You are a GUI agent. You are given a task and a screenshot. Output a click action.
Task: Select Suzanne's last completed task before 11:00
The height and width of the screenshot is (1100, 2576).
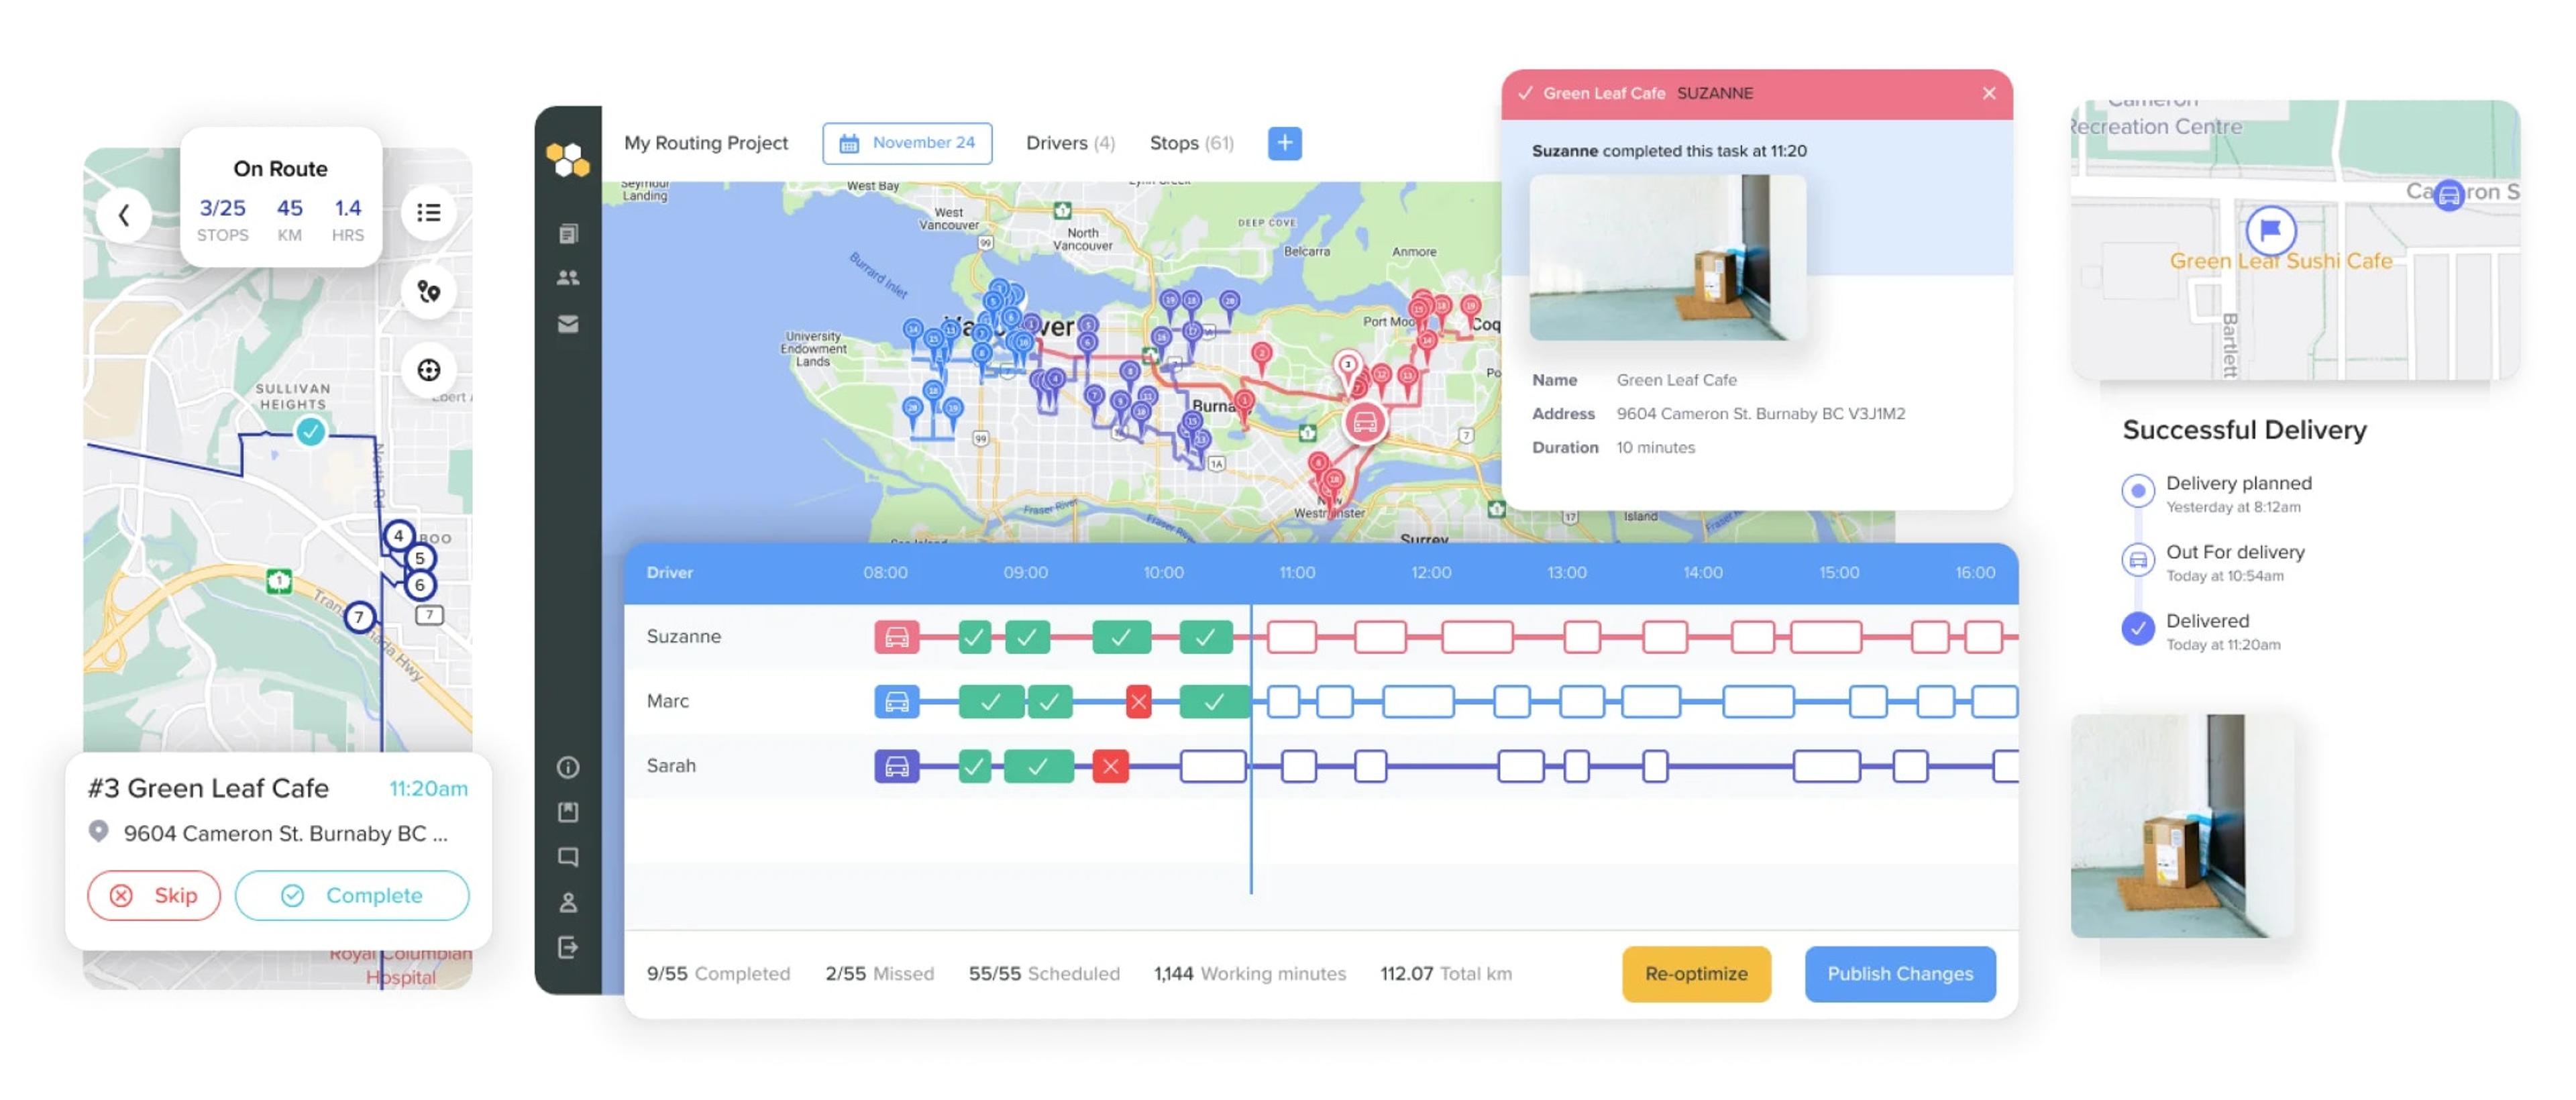[1206, 637]
